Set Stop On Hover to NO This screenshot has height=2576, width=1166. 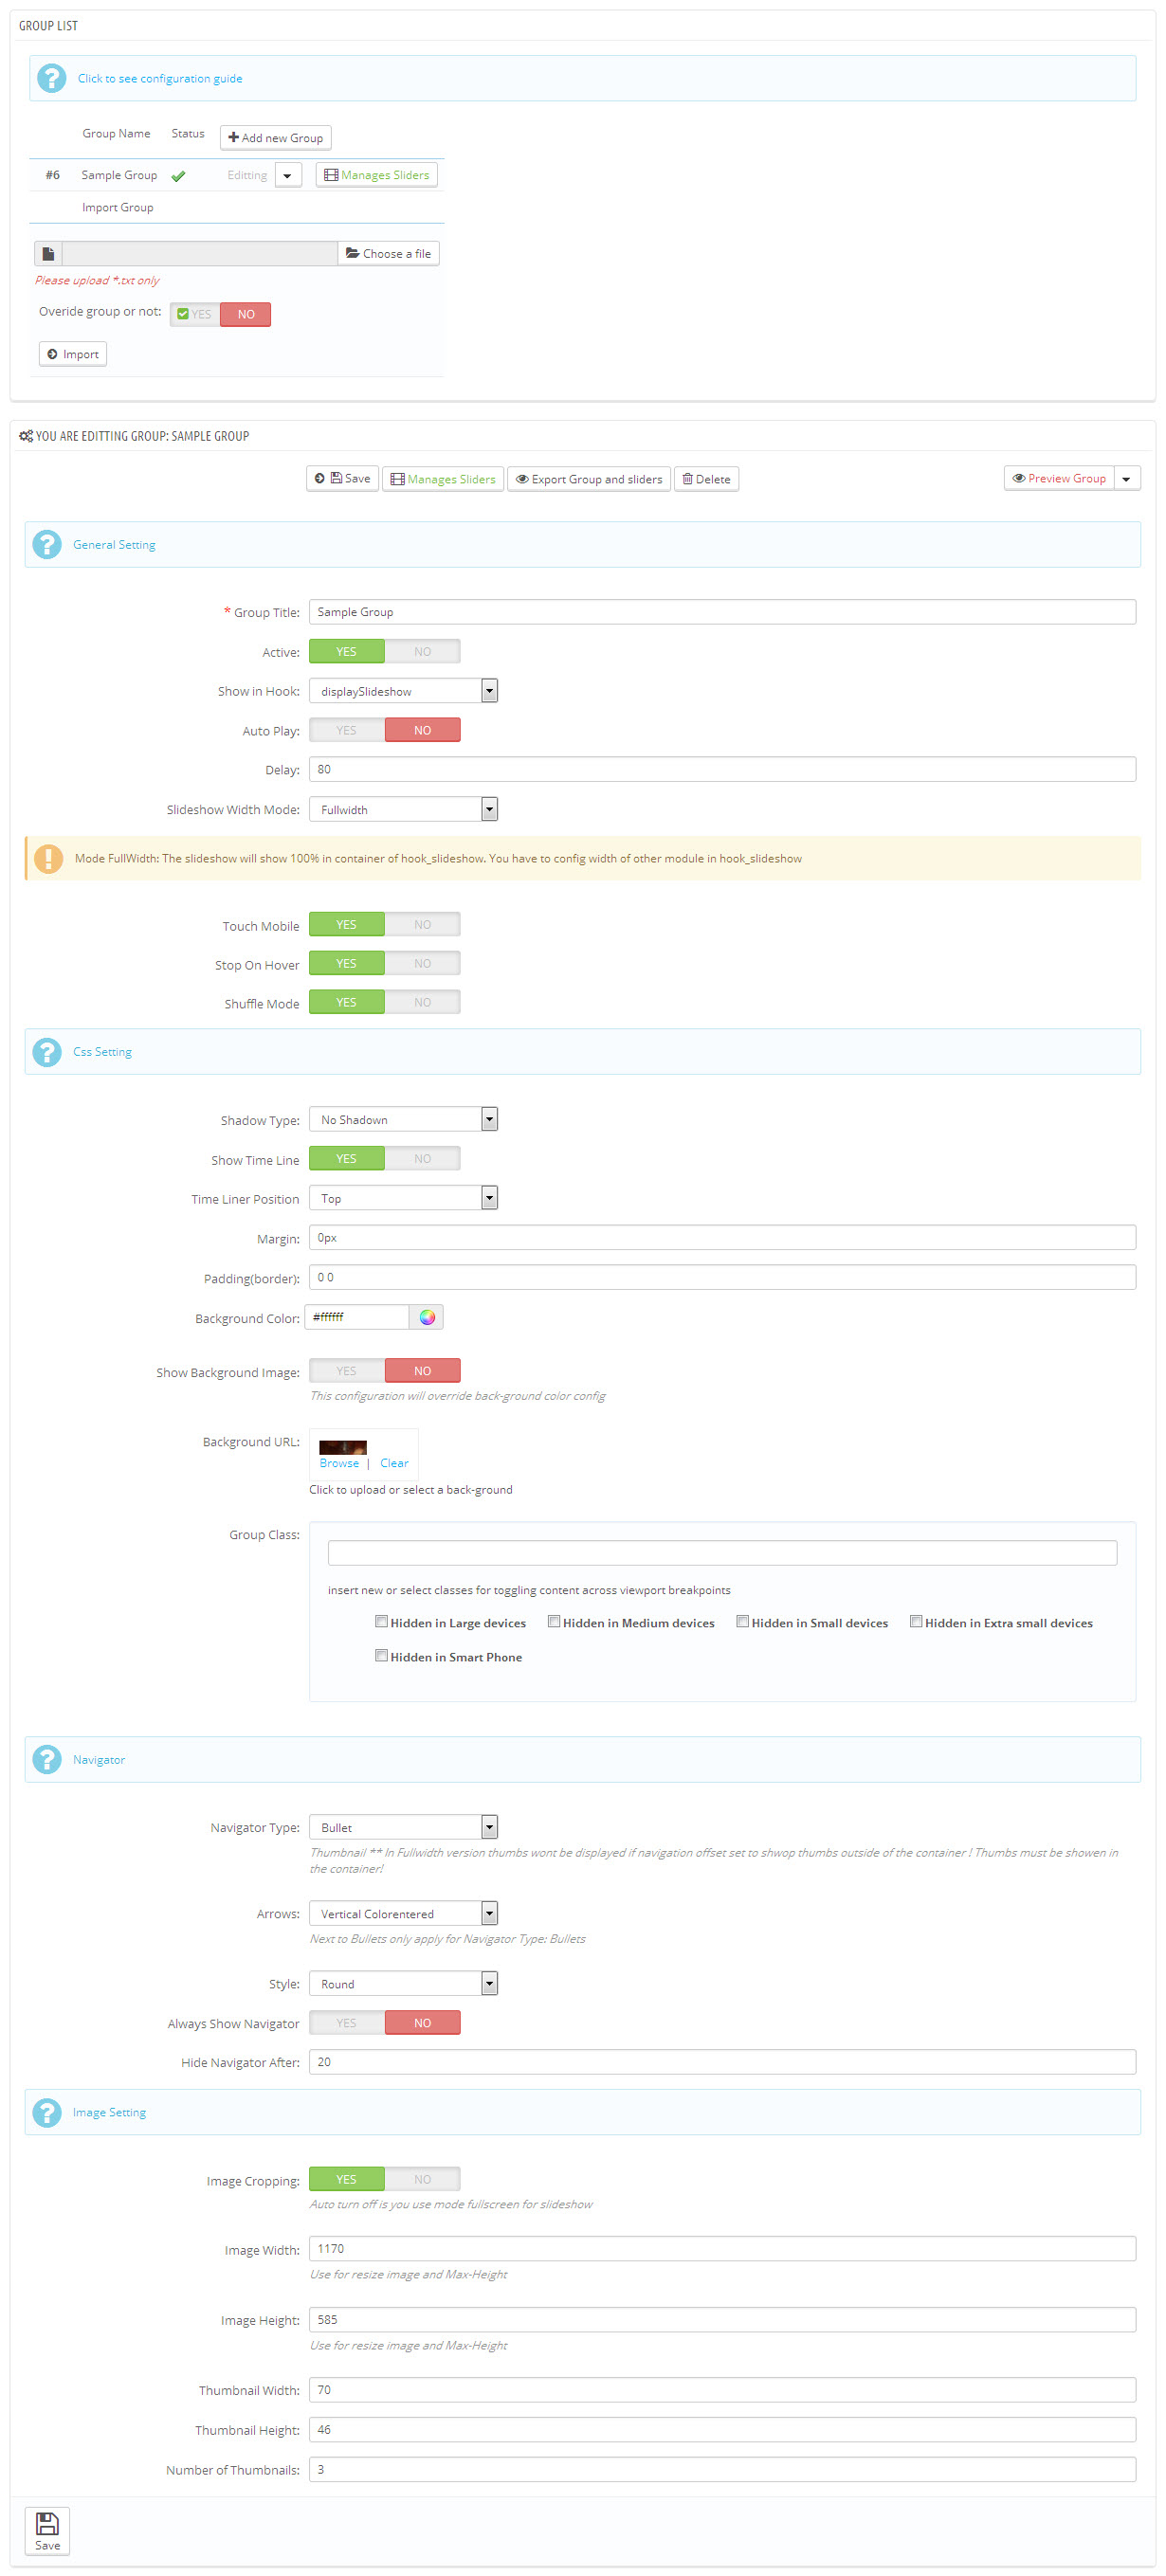[x=422, y=964]
